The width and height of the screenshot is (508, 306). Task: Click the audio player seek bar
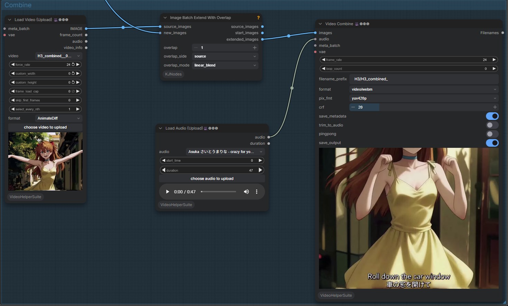pyautogui.click(x=218, y=192)
